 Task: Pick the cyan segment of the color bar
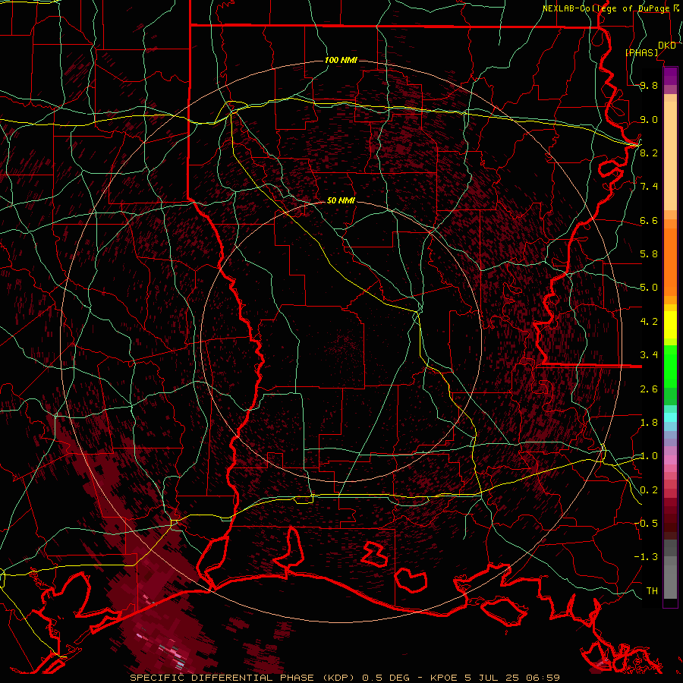670,417
